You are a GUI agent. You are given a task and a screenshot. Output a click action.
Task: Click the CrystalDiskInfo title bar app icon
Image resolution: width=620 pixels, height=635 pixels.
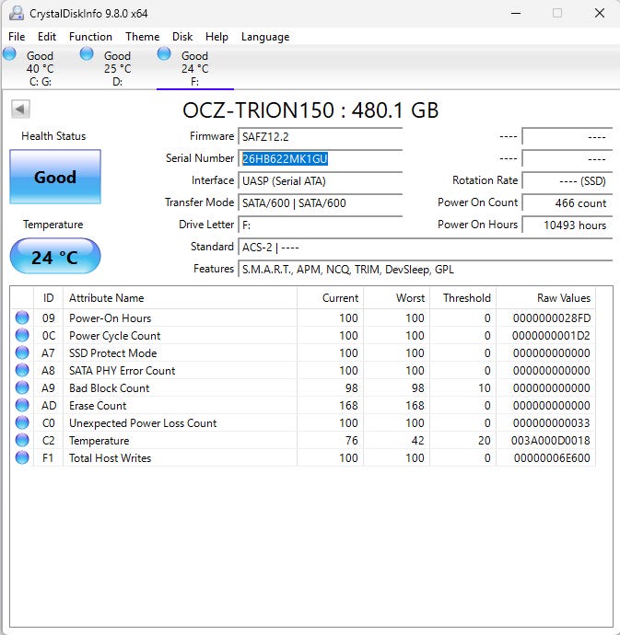pos(15,14)
